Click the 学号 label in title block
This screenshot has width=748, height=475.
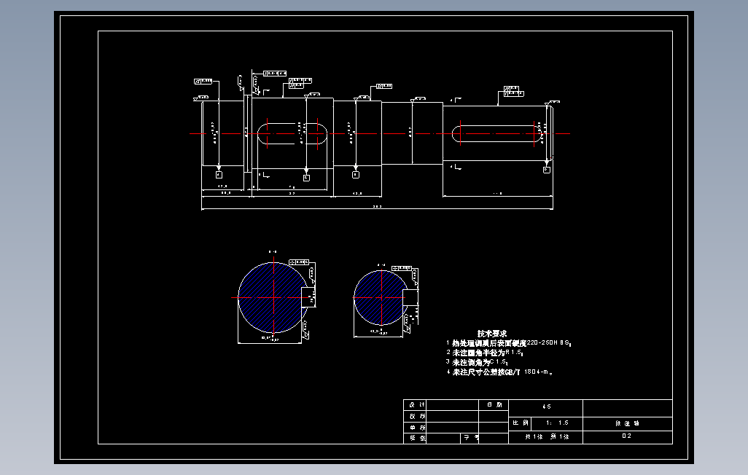point(470,437)
